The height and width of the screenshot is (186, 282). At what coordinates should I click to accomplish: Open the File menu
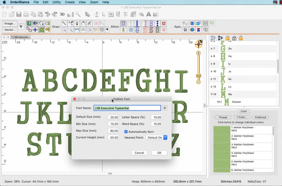pos(36,2)
